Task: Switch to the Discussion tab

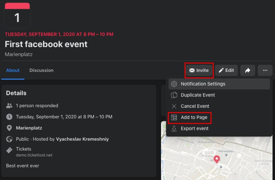Action: click(x=41, y=70)
